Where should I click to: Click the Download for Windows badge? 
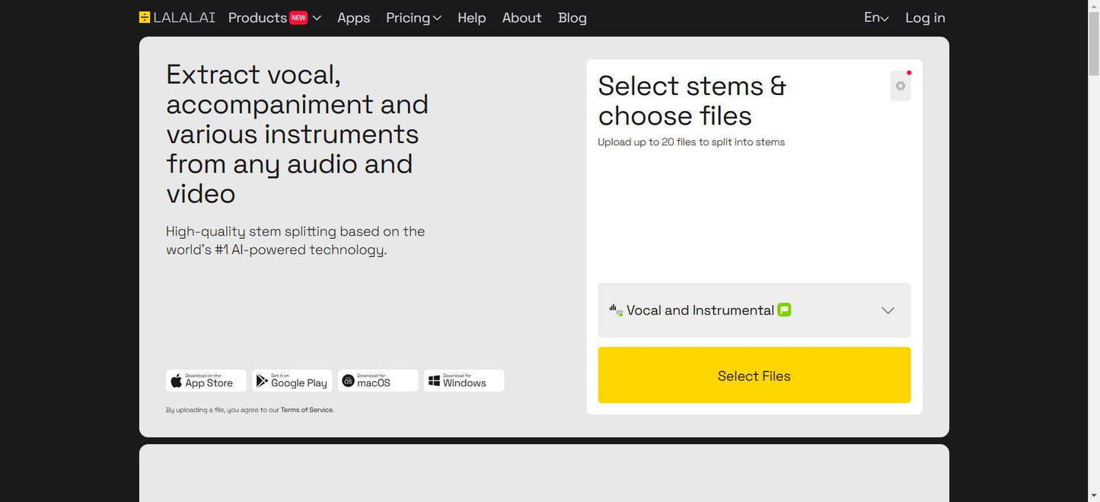(x=464, y=380)
